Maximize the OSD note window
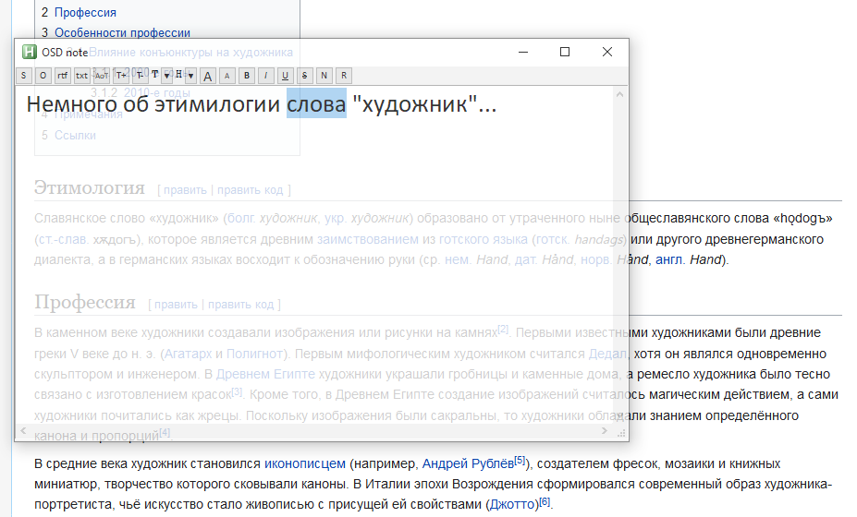The width and height of the screenshot is (857, 517). point(565,52)
